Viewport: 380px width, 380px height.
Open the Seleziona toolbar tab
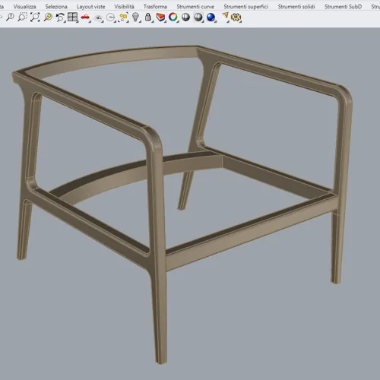[x=56, y=7]
